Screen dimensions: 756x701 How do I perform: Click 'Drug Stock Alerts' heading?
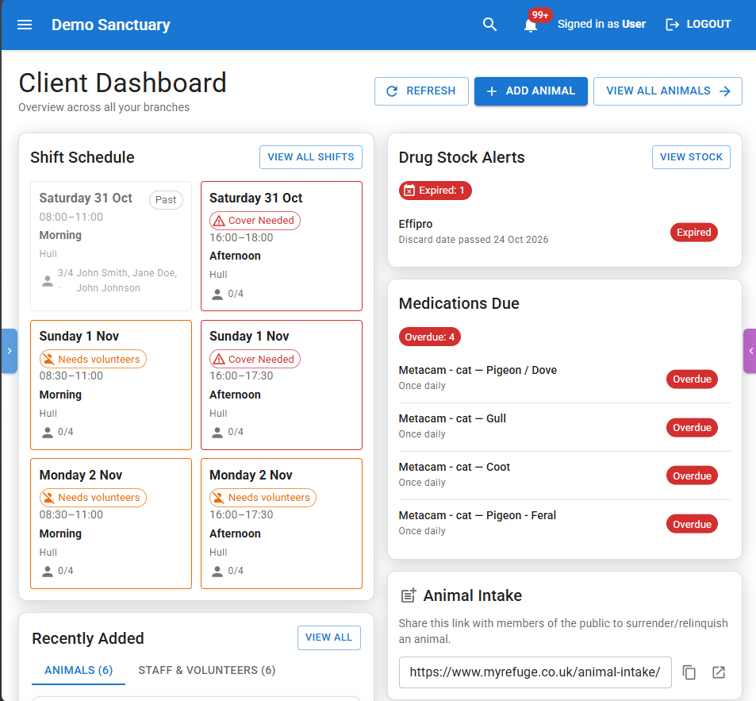click(x=462, y=157)
